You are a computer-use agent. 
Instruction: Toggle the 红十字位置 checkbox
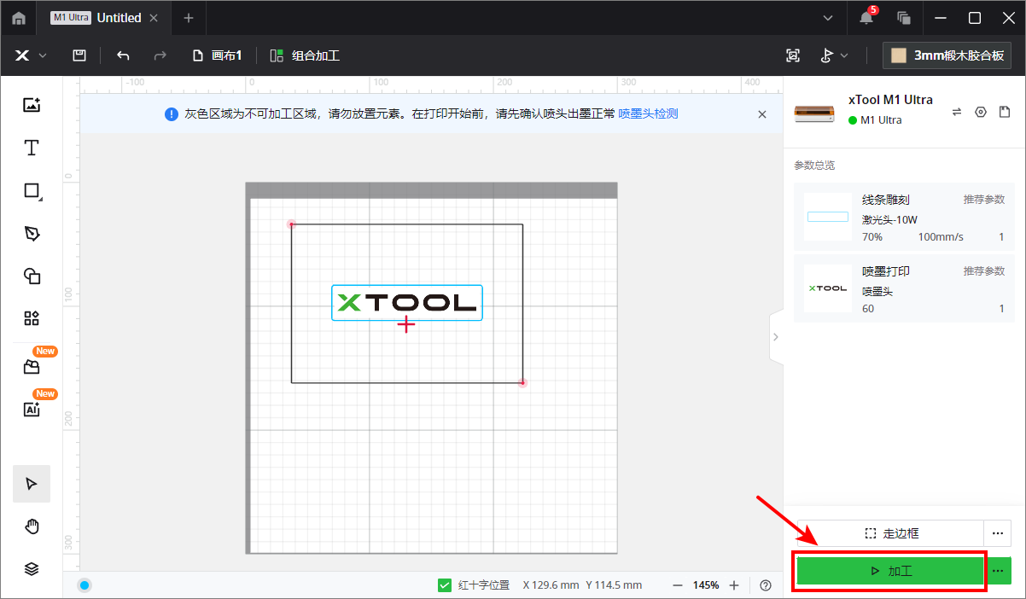(x=445, y=585)
